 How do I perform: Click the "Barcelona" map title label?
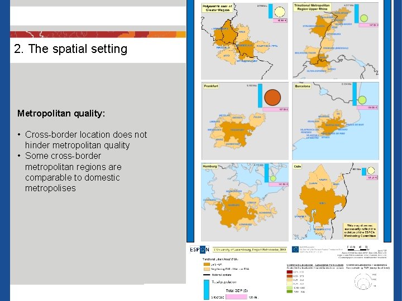(x=303, y=86)
